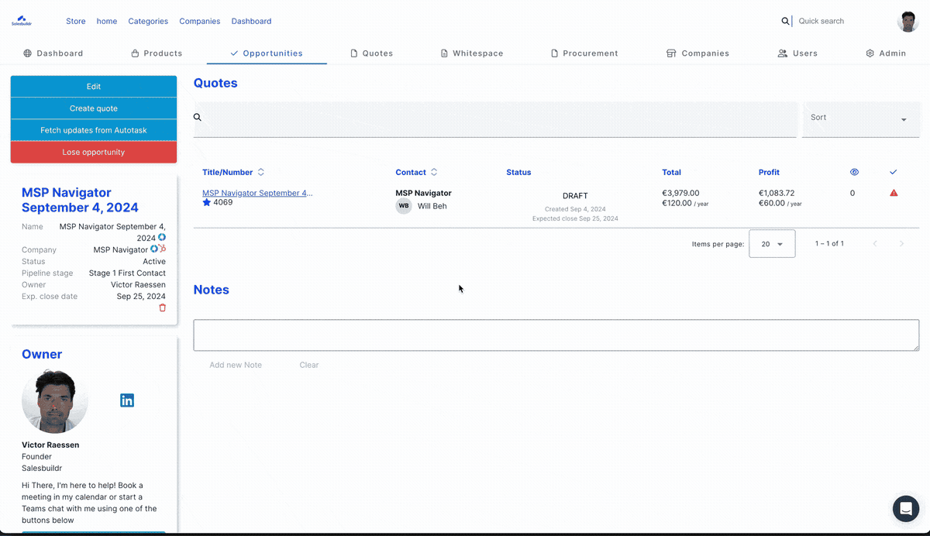Click the Clear button under notes
The width and height of the screenshot is (930, 536).
click(309, 365)
